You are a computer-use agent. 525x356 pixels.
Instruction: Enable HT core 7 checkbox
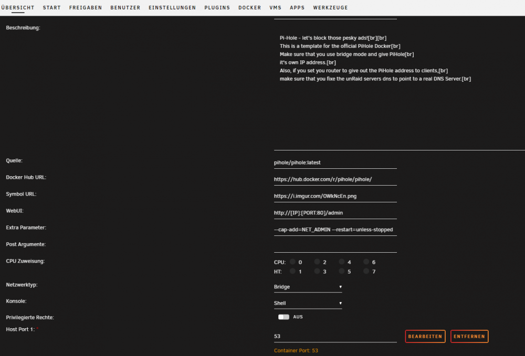click(366, 271)
